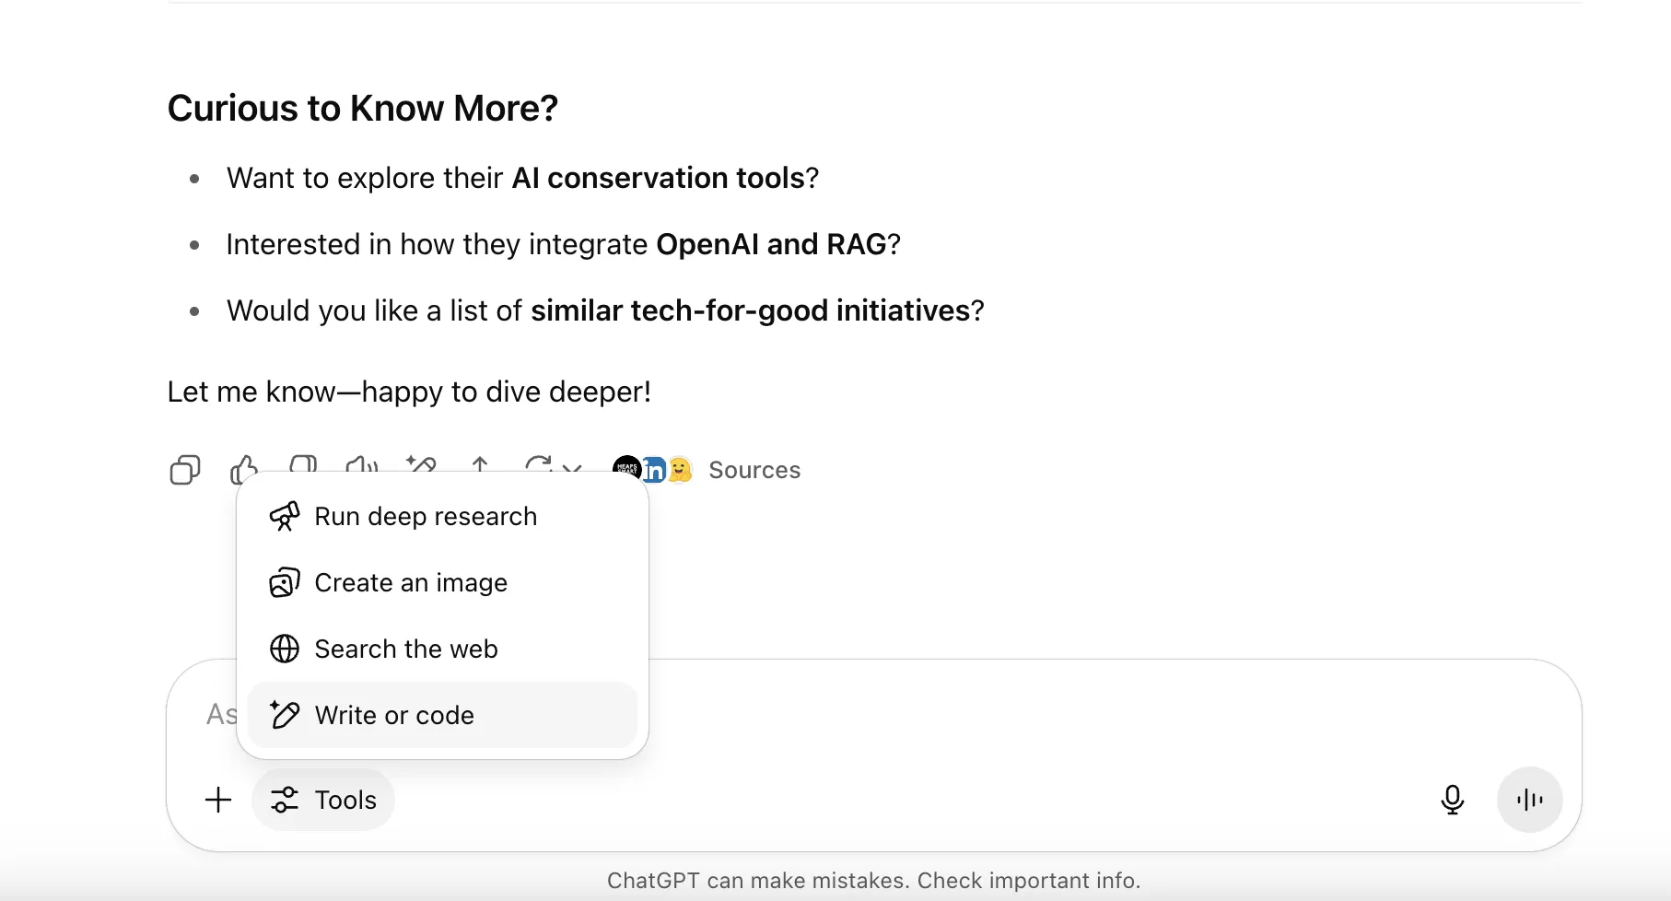Click the pencil write-or-code icon
1671x901 pixels.
tap(285, 715)
